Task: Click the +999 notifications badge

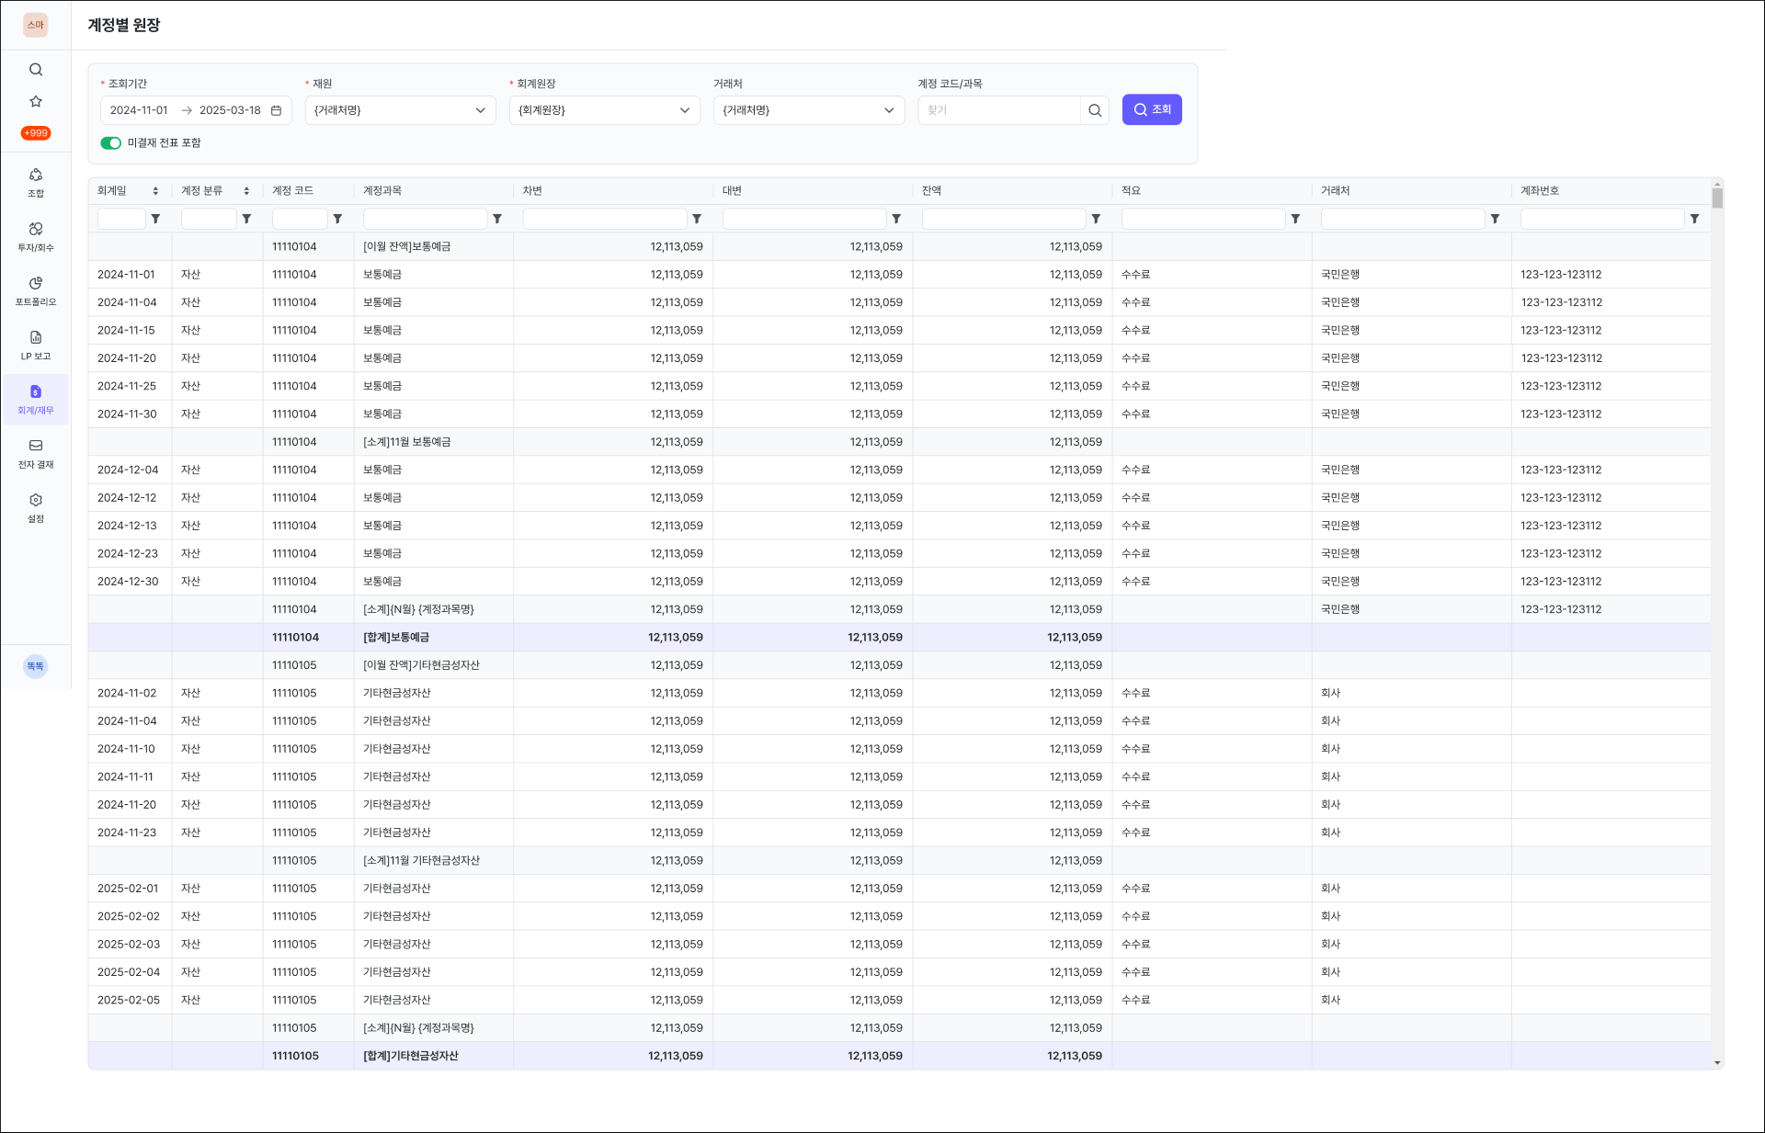Action: (x=36, y=133)
